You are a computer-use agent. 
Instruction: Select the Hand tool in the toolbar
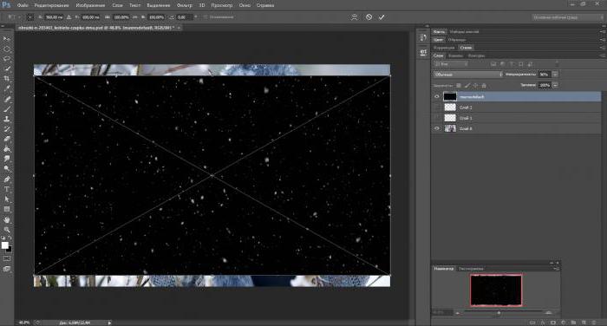click(x=7, y=219)
